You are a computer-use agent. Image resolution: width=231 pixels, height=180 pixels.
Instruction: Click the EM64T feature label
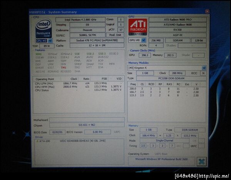(40, 68)
